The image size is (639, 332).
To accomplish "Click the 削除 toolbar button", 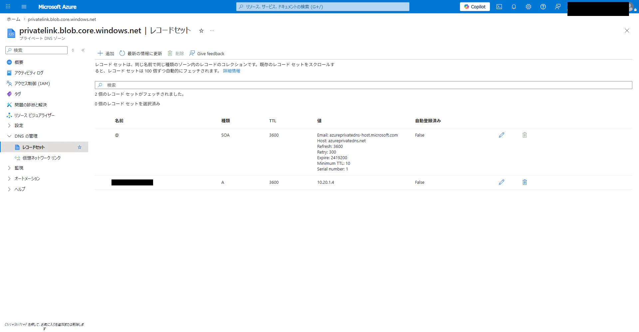I will pyautogui.click(x=176, y=54).
